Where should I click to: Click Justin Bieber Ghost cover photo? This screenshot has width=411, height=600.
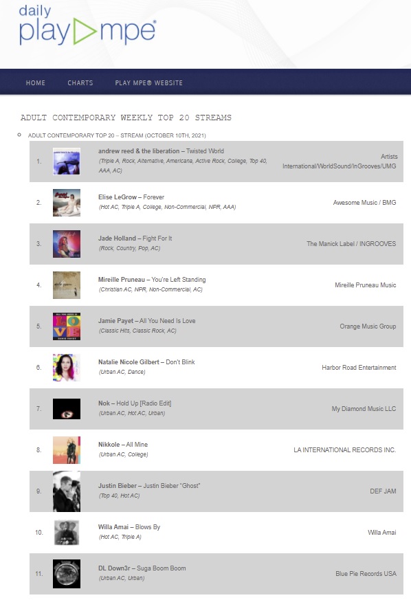(67, 491)
